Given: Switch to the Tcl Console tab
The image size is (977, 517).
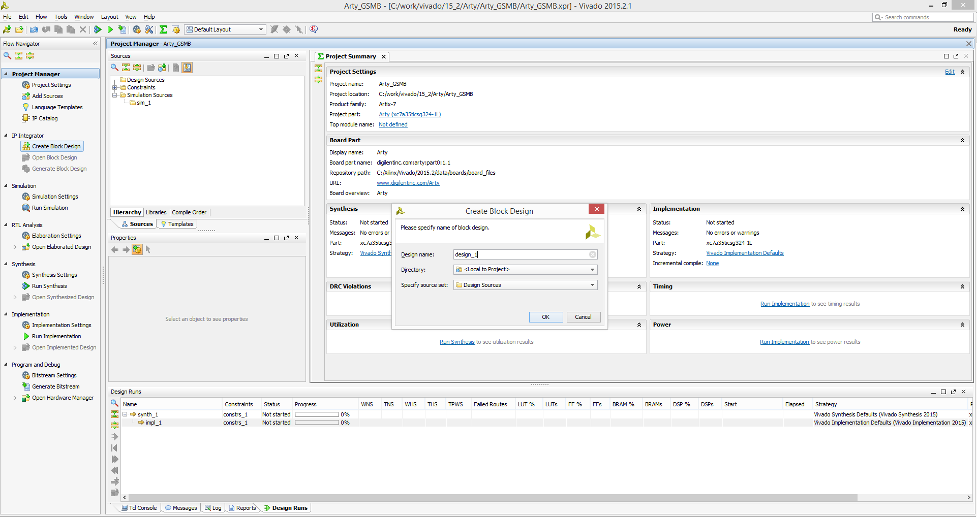Looking at the screenshot, I should (139, 508).
